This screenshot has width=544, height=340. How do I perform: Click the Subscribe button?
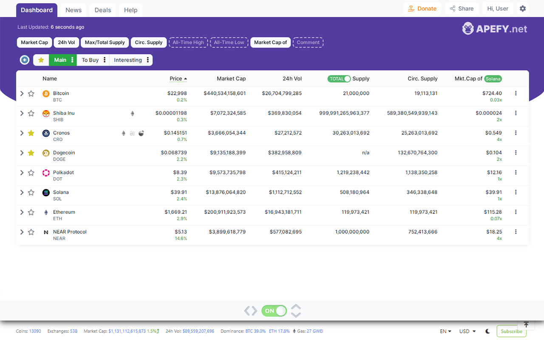[511, 331]
